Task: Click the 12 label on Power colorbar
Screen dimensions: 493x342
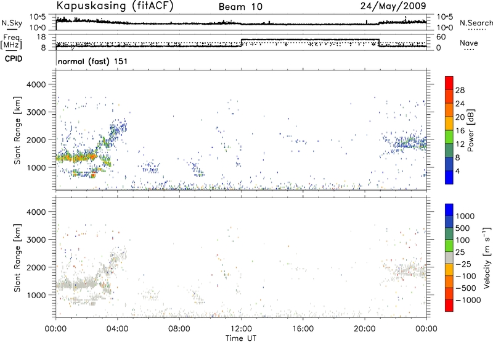Action: (460, 144)
